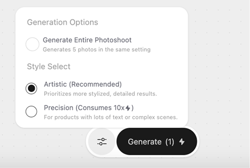Click the 'Generate Entire Photoshoot' label

point(87,40)
